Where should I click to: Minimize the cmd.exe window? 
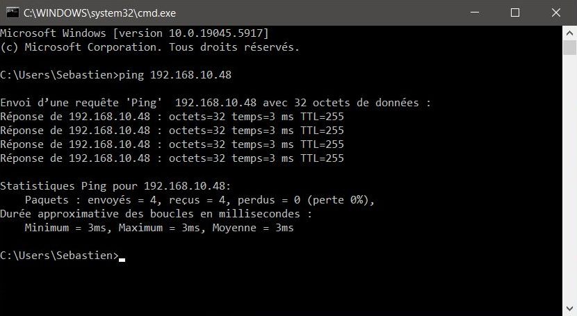[x=475, y=13]
